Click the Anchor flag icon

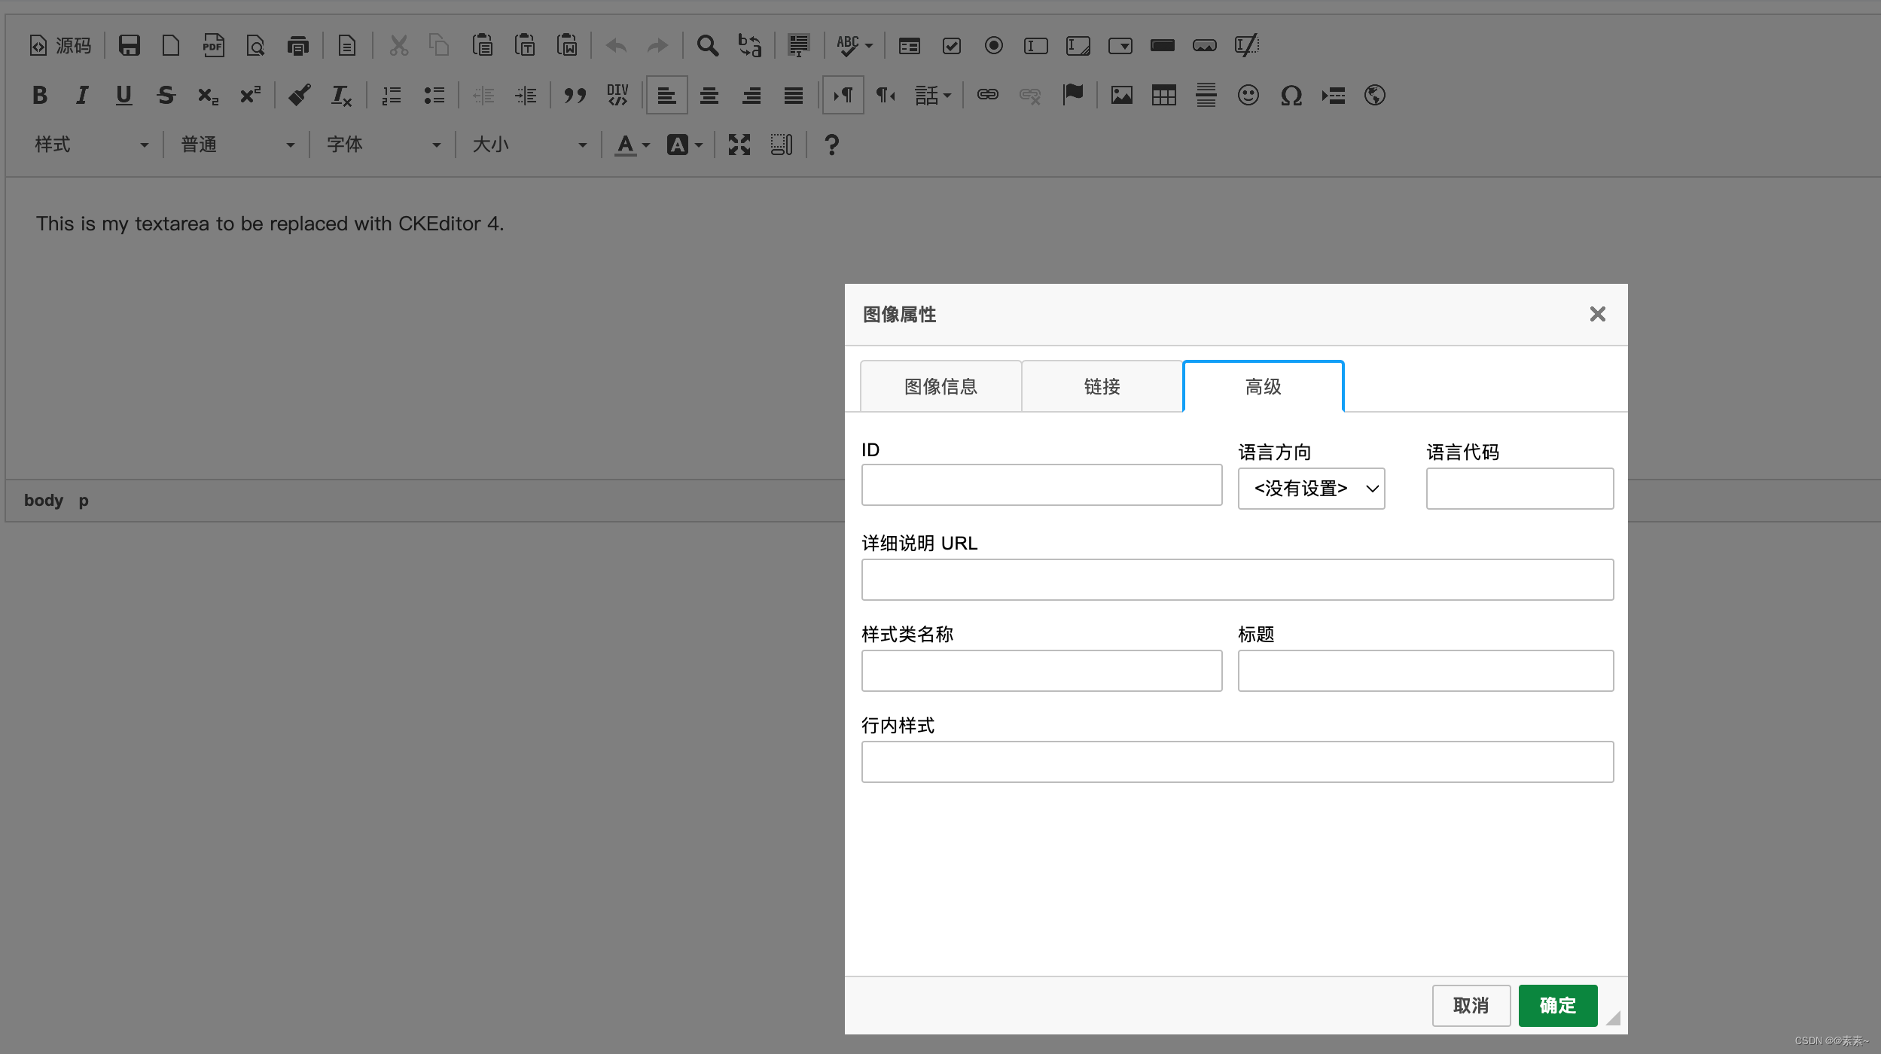[1072, 95]
